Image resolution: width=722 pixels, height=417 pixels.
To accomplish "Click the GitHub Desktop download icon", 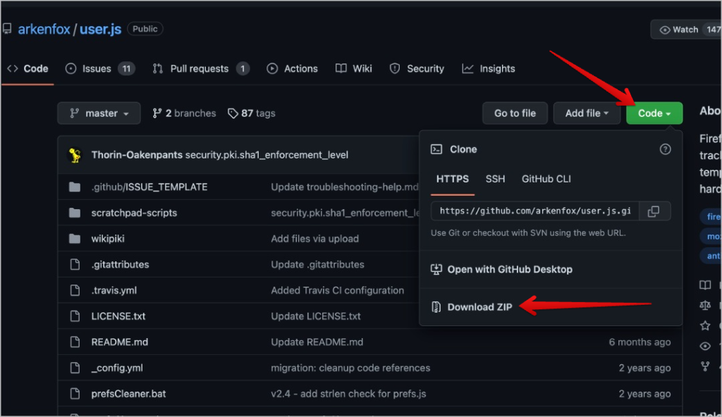I will click(x=436, y=269).
